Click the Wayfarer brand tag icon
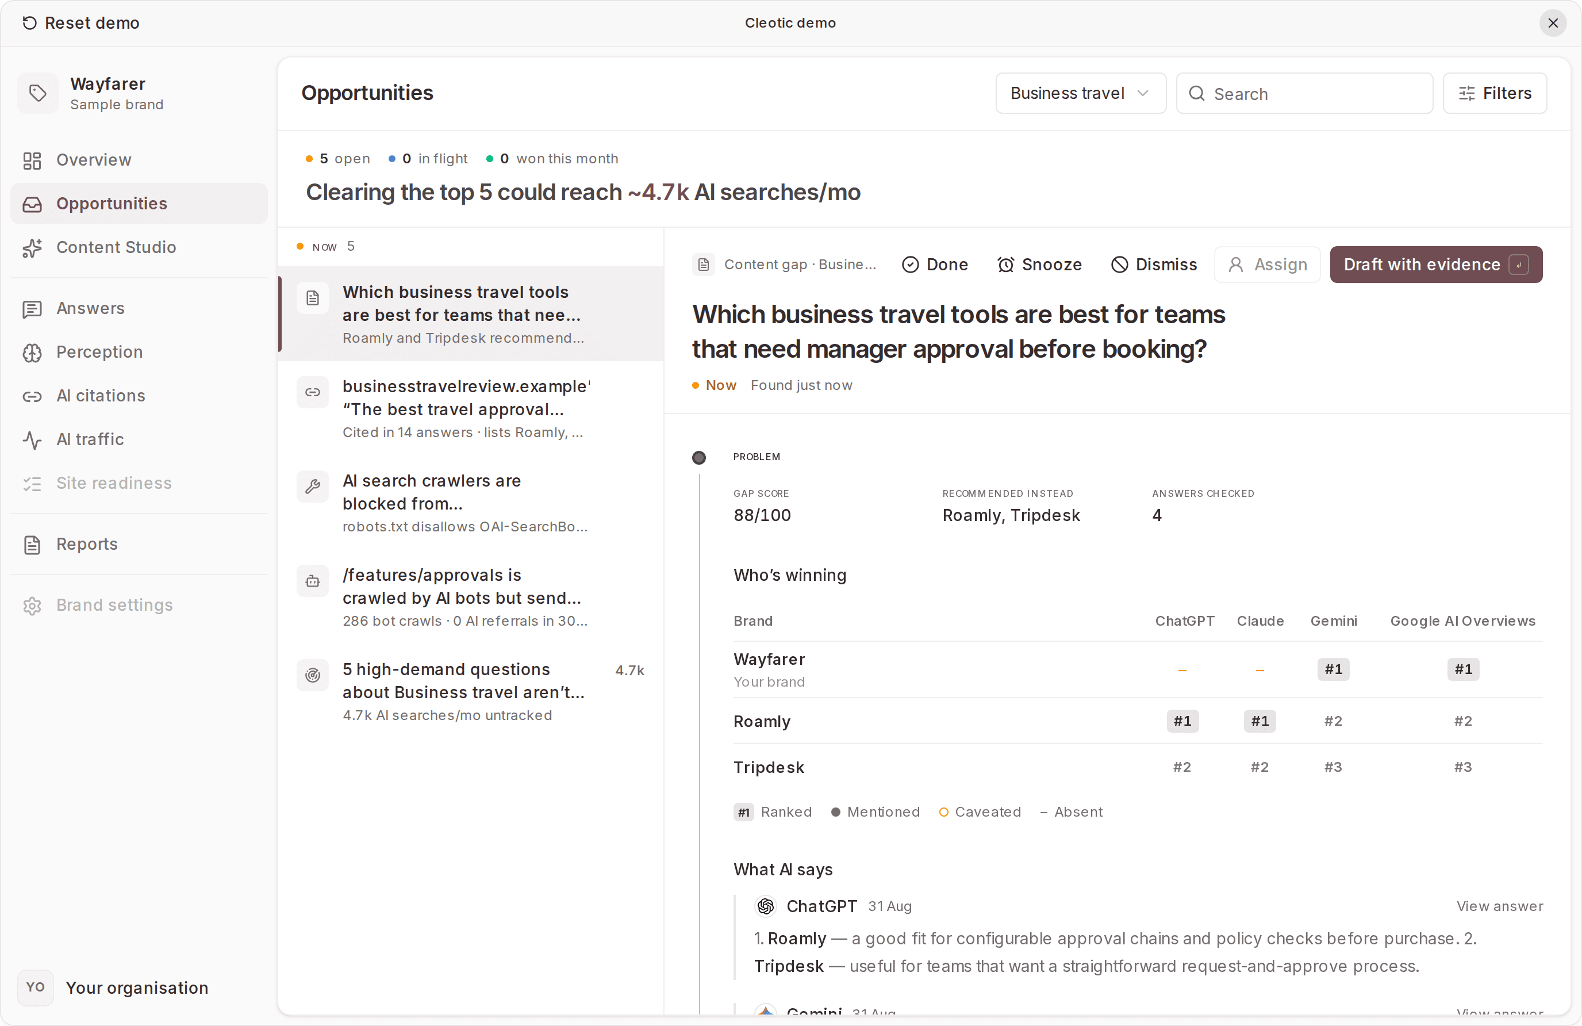 pyautogui.click(x=38, y=93)
